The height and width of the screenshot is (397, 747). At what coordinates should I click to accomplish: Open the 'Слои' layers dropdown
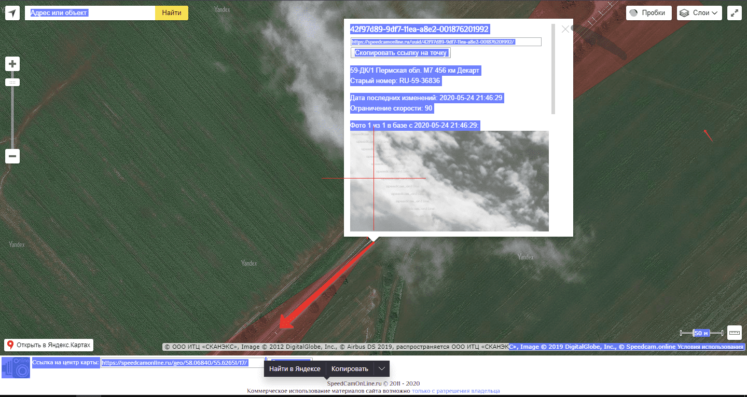pos(699,13)
